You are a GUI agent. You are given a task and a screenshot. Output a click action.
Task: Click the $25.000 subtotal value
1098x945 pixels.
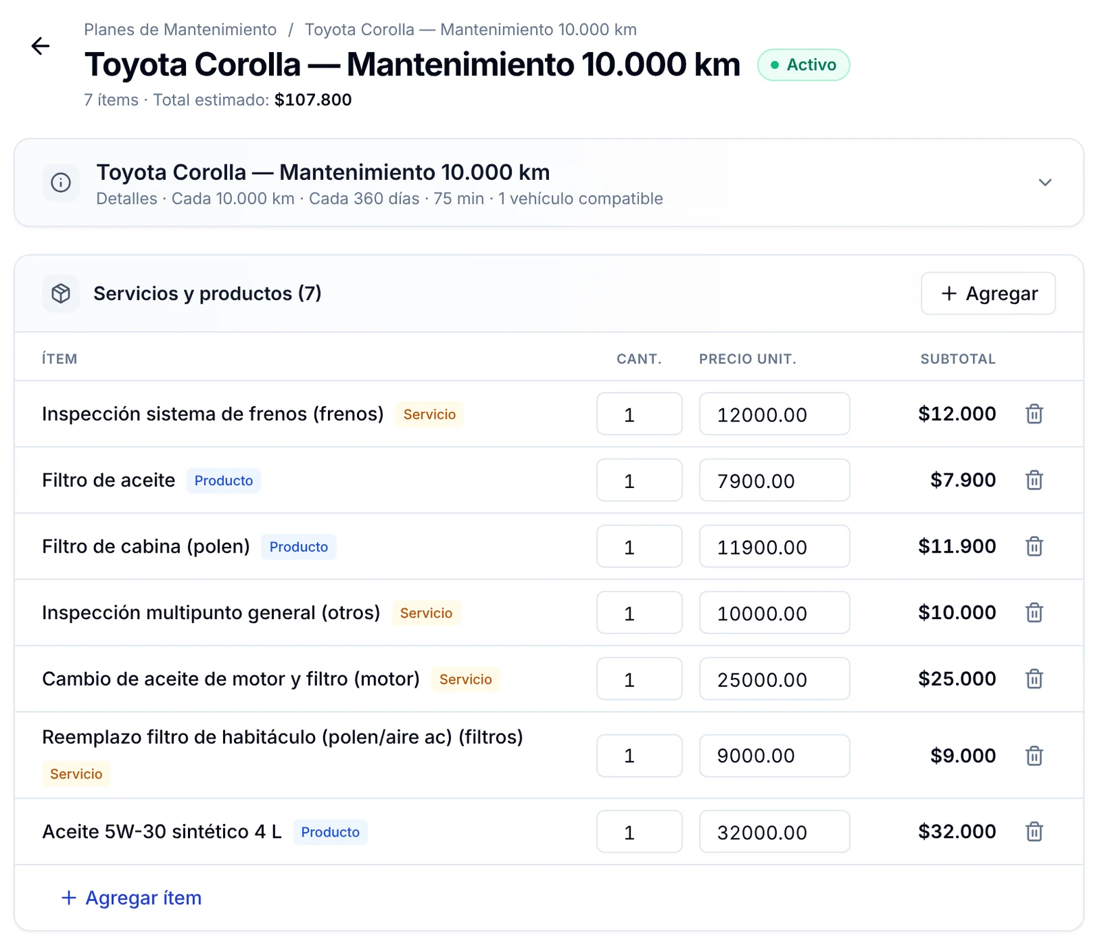coord(957,679)
